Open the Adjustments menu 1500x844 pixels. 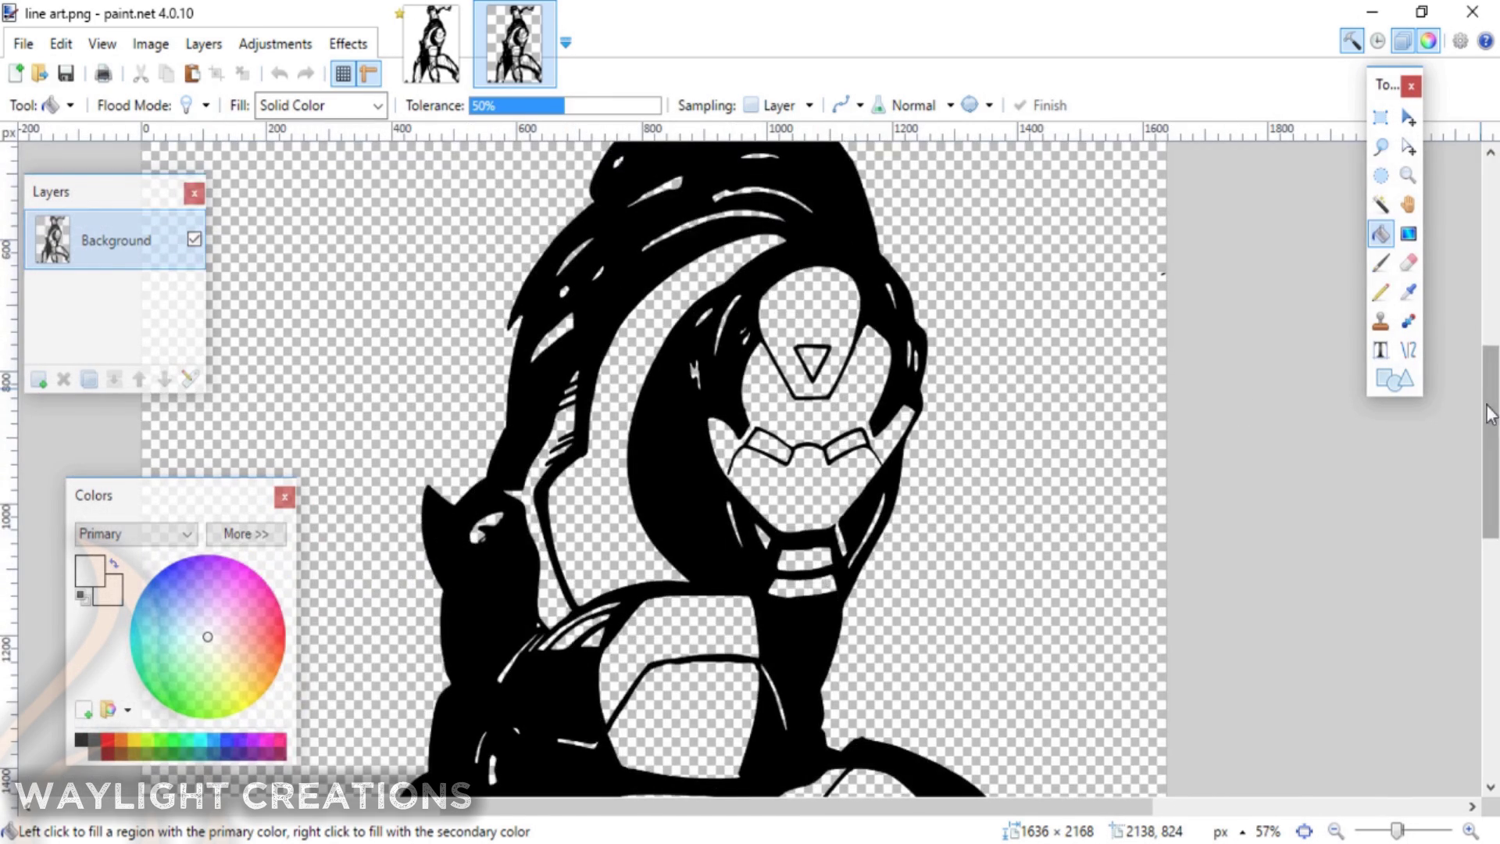(x=275, y=44)
